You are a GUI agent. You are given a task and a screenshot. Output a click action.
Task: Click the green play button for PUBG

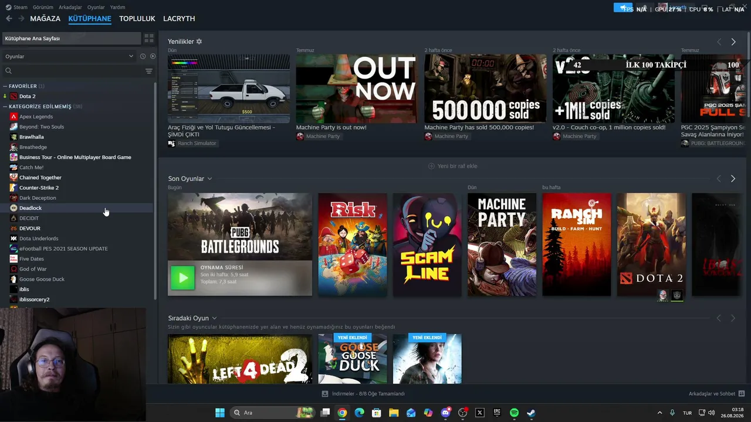pos(182,278)
